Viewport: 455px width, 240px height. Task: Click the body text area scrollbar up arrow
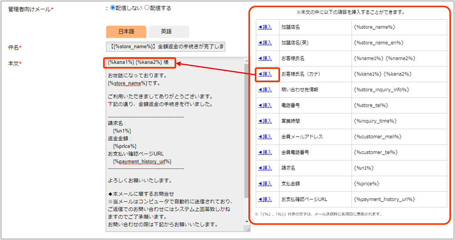tap(246, 61)
